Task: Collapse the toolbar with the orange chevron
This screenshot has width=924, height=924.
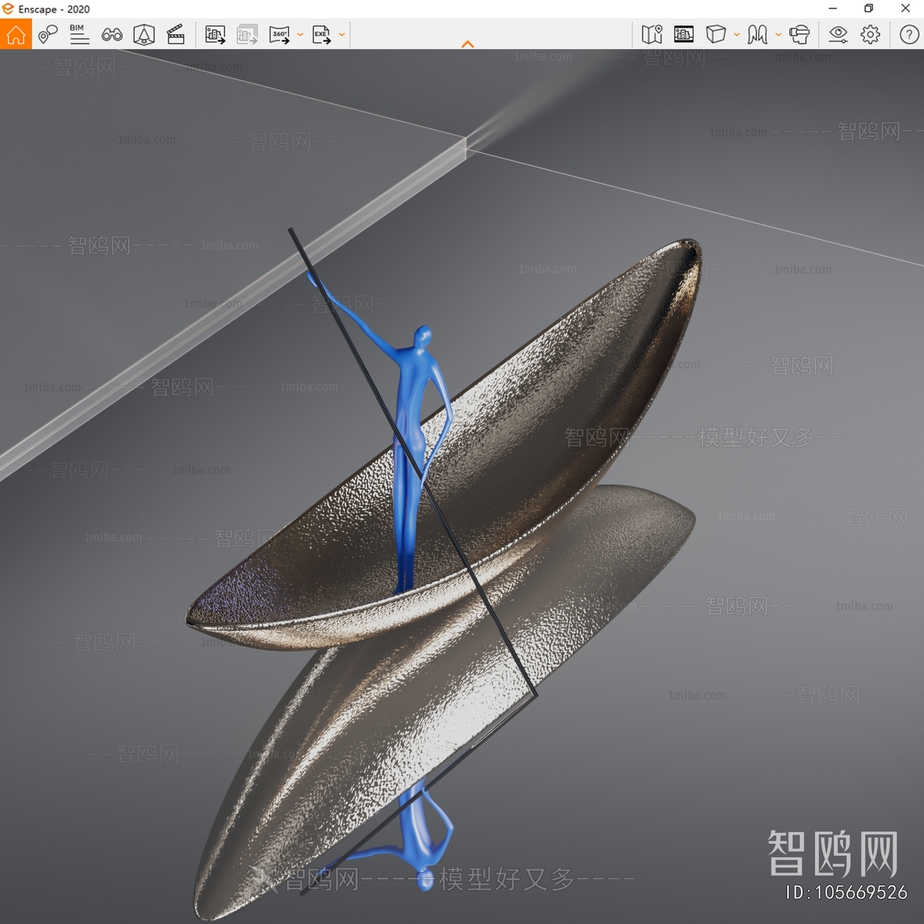Action: point(468,44)
